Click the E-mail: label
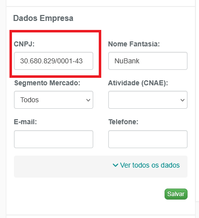199x218 pixels. (x=25, y=122)
